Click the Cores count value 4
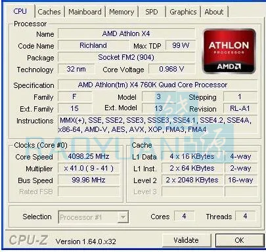The width and height of the screenshot is (266, 252). point(184,216)
